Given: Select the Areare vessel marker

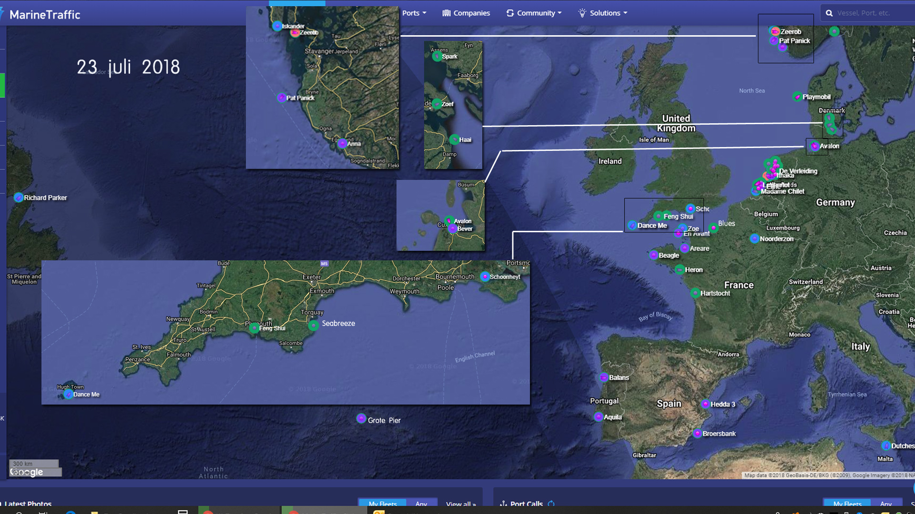Looking at the screenshot, I should [685, 248].
